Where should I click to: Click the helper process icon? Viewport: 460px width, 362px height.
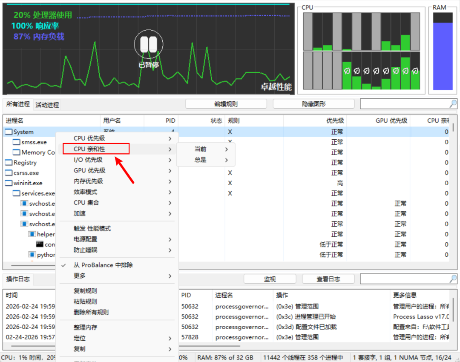[32, 234]
